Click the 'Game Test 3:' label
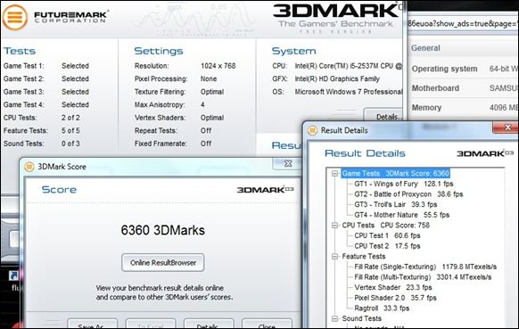The image size is (519, 329). (x=24, y=92)
